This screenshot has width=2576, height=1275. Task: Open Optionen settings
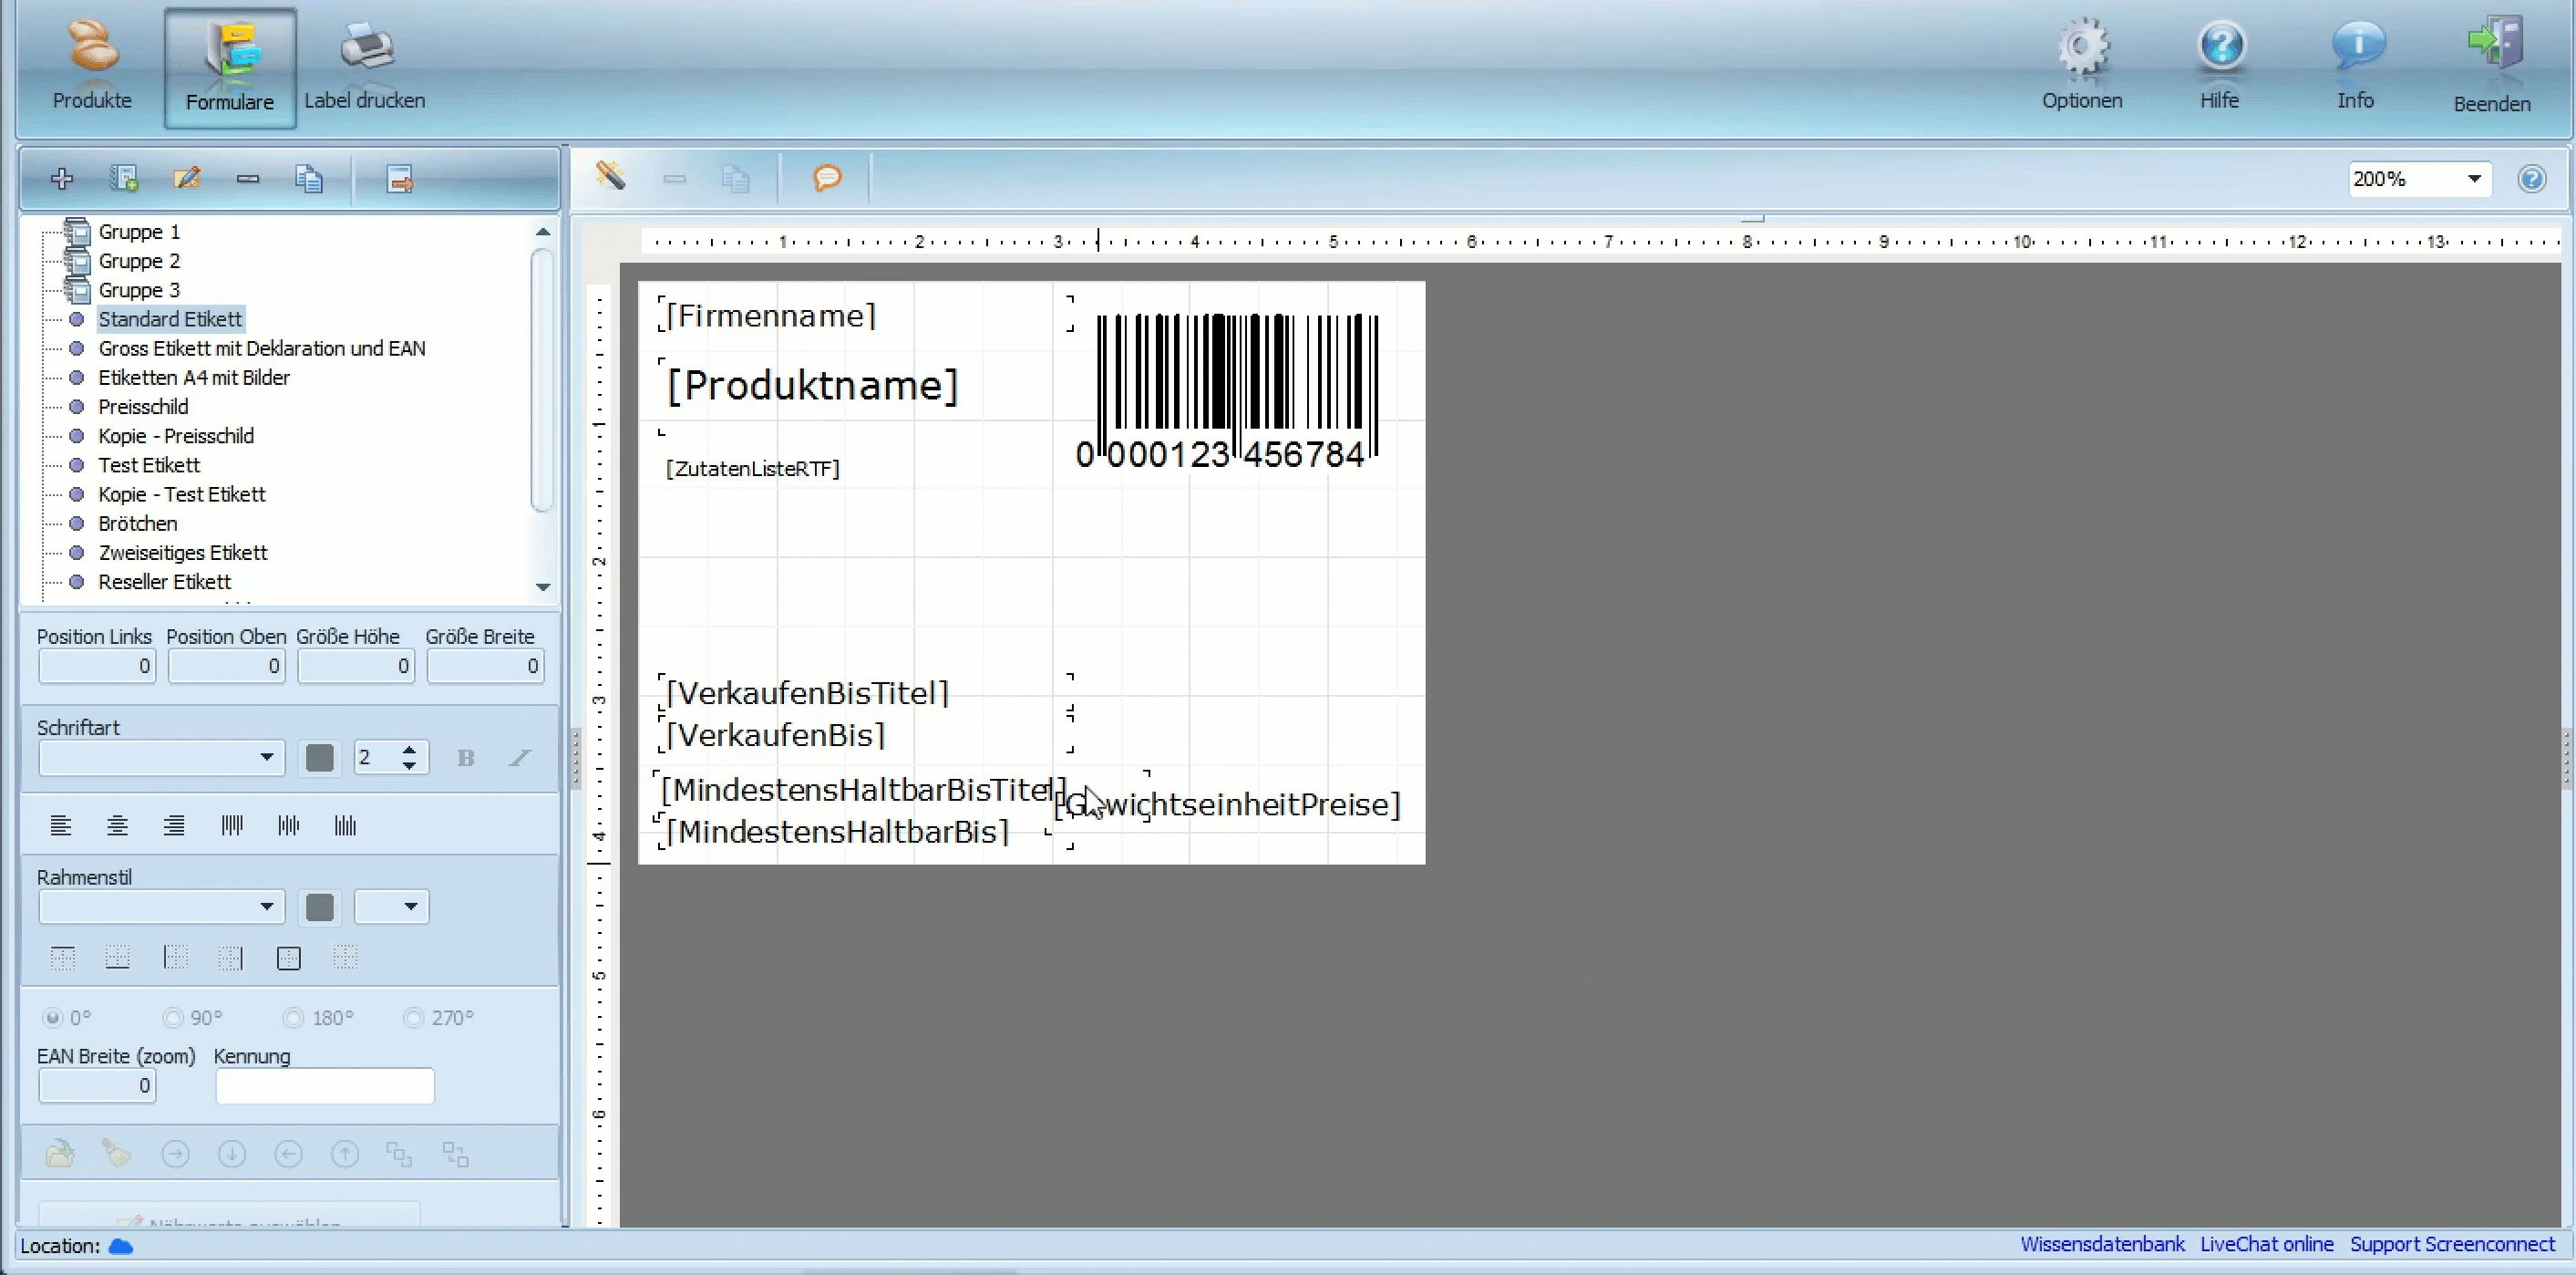pos(2082,65)
